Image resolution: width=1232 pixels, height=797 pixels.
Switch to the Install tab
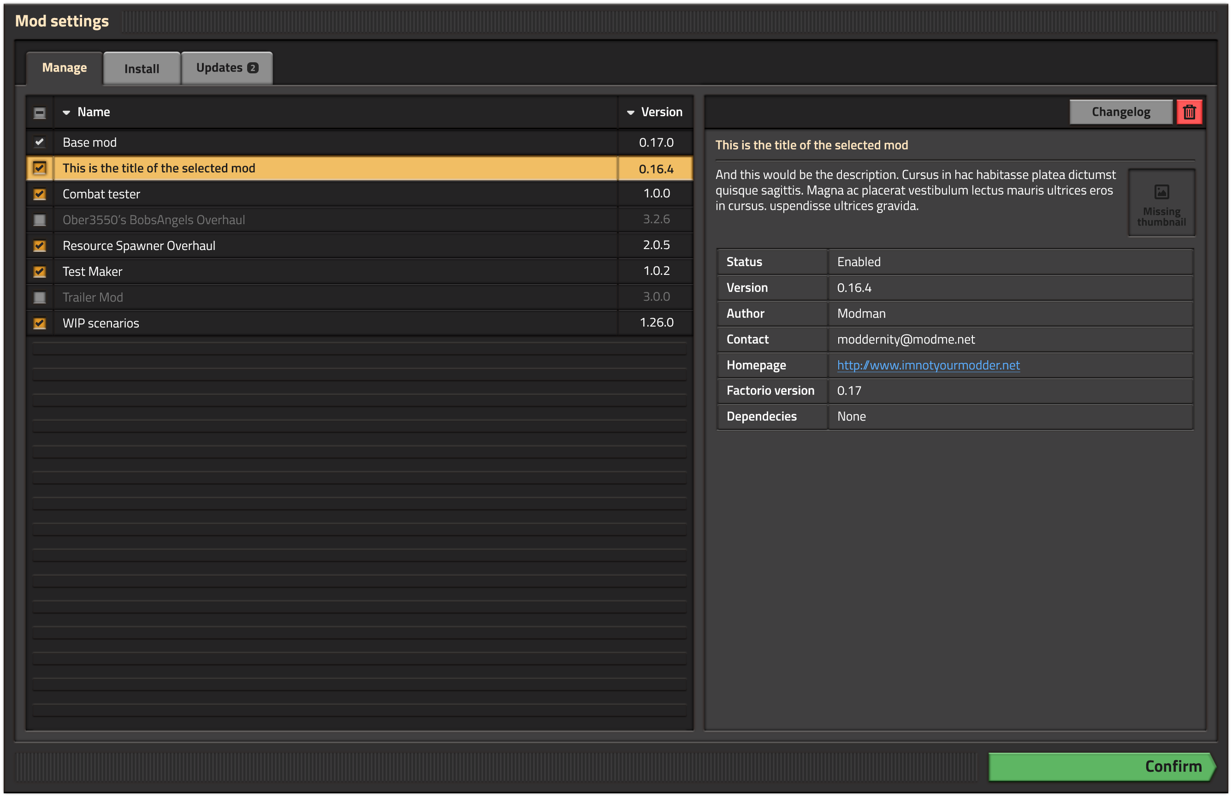[x=142, y=67]
